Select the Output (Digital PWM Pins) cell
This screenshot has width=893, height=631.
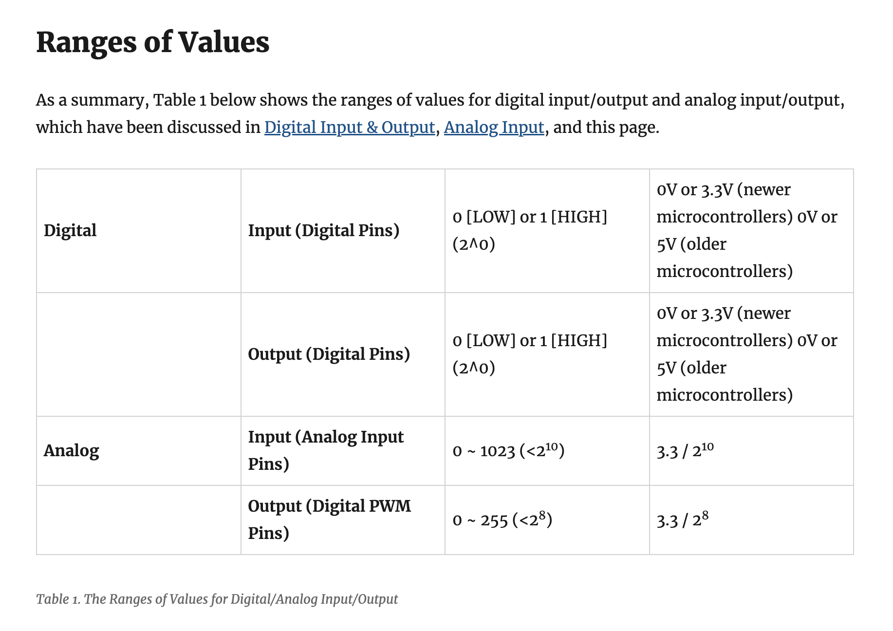click(x=329, y=520)
